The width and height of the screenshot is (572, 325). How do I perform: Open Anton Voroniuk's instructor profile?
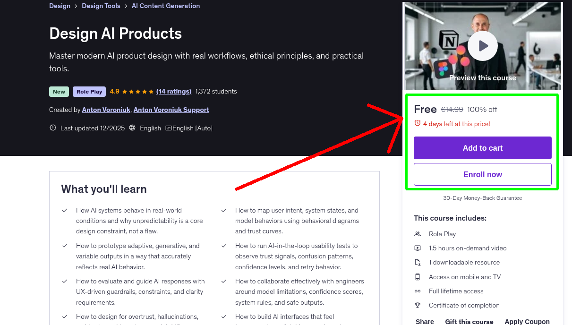106,110
